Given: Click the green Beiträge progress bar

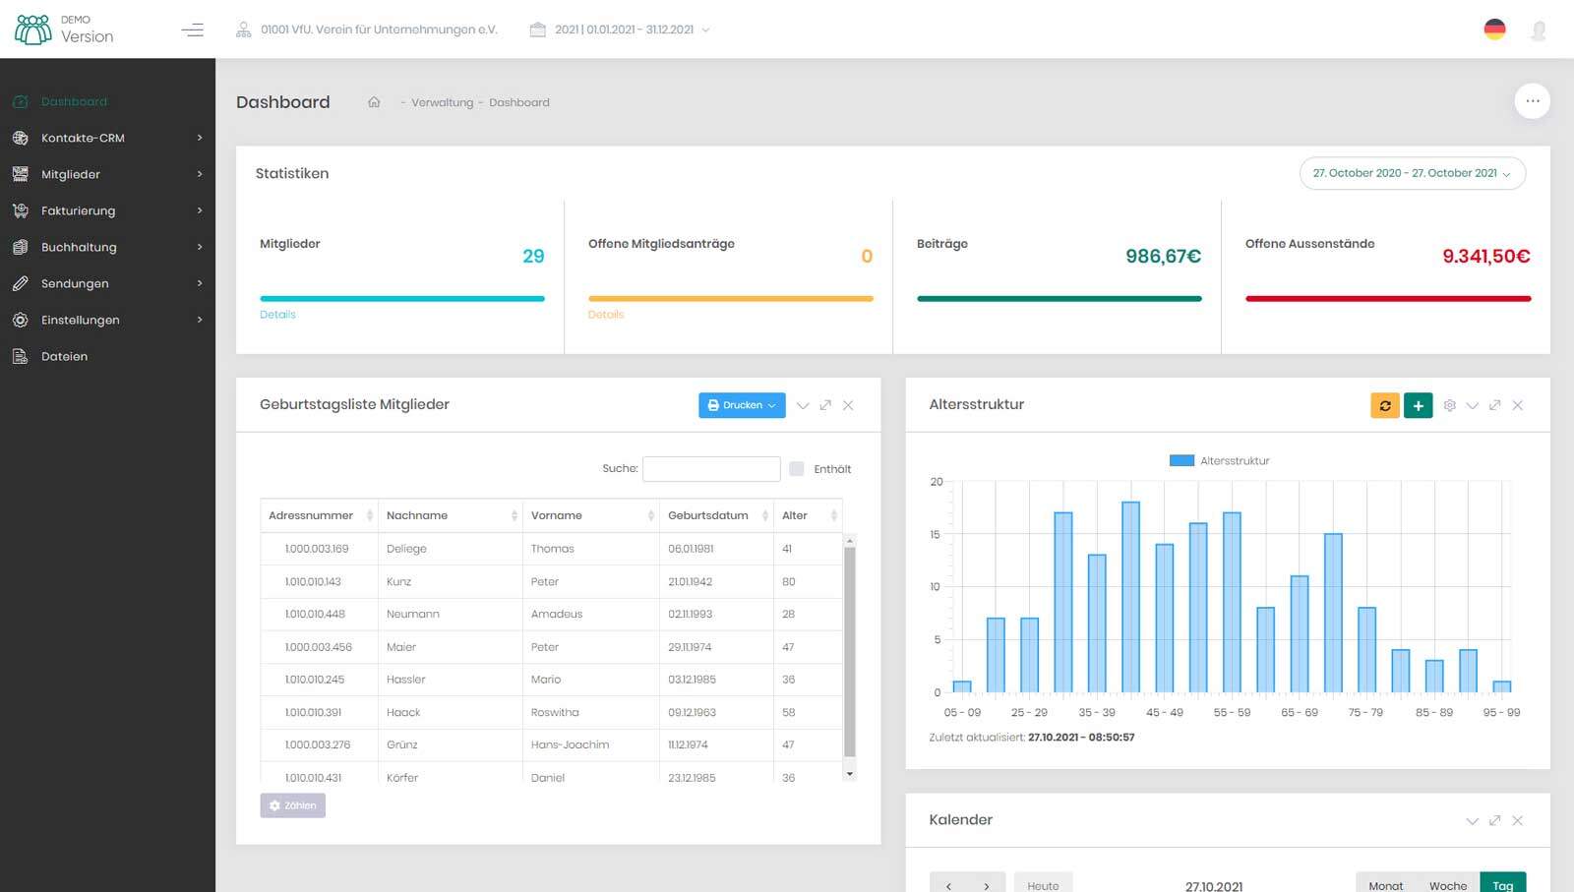Looking at the screenshot, I should coord(1059,298).
